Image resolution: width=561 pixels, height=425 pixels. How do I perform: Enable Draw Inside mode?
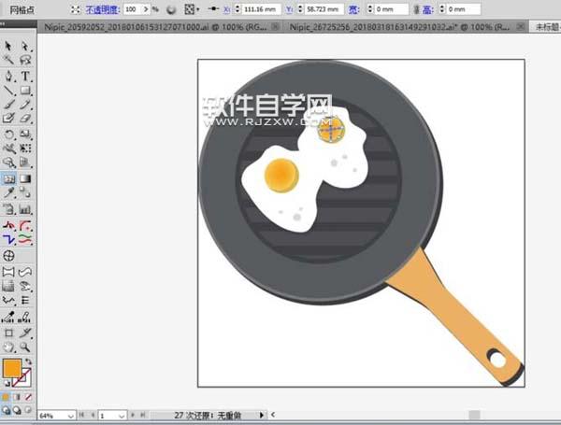pyautogui.click(x=28, y=410)
